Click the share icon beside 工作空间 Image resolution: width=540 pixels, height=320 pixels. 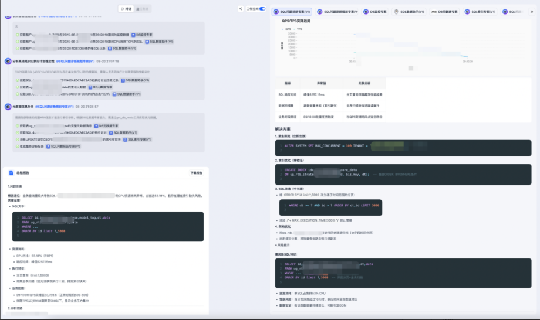[241, 9]
